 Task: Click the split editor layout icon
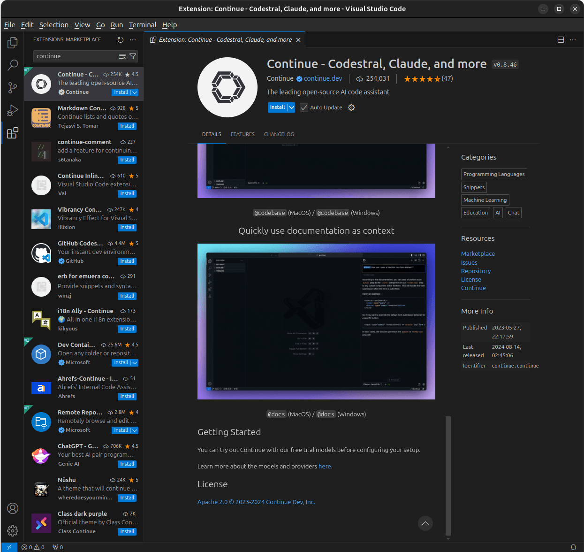pos(561,40)
